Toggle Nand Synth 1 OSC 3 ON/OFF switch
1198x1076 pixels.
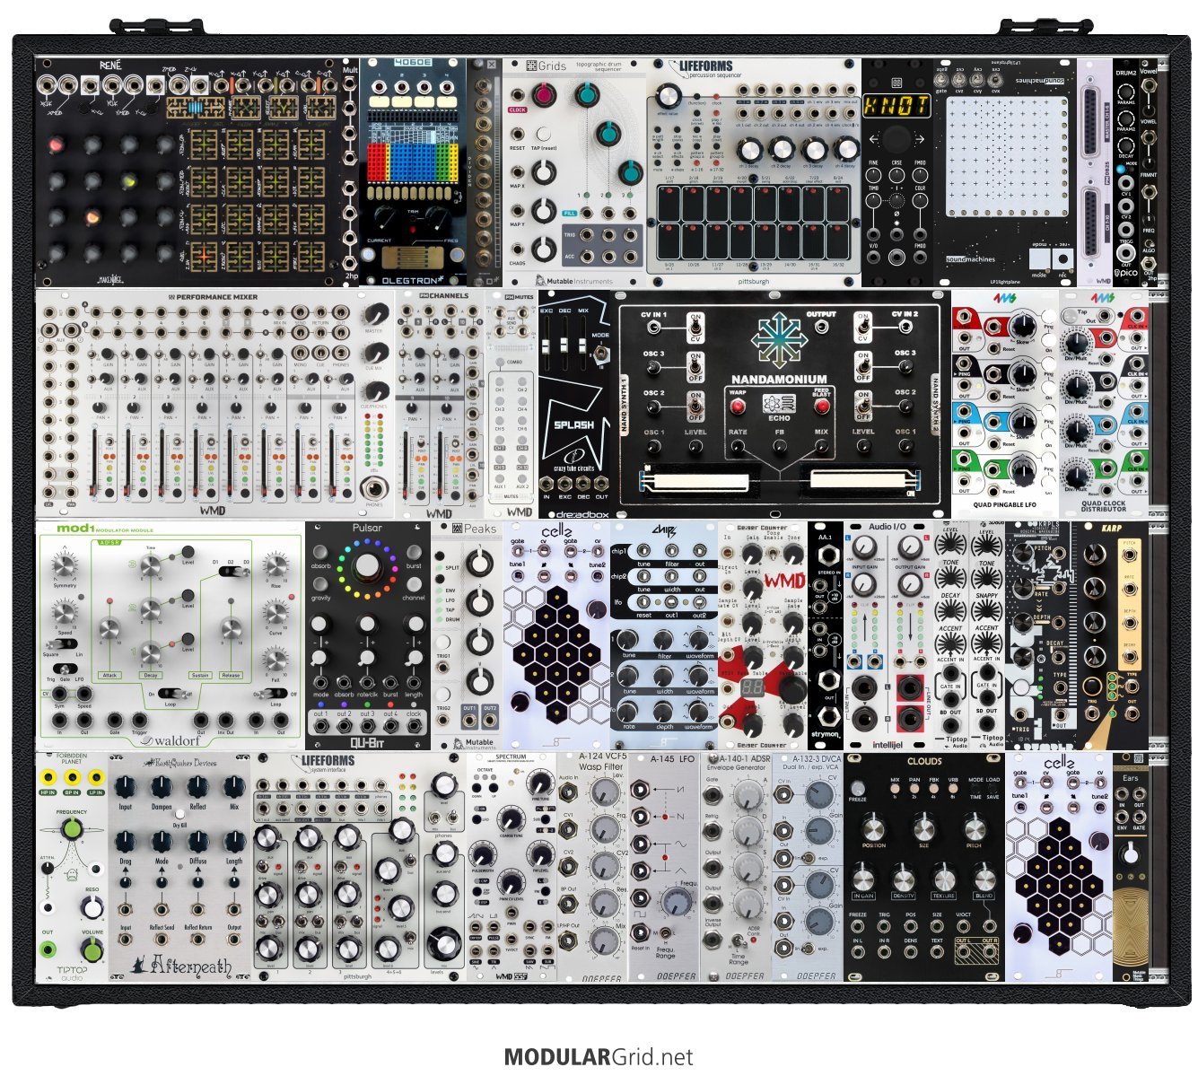tap(695, 366)
